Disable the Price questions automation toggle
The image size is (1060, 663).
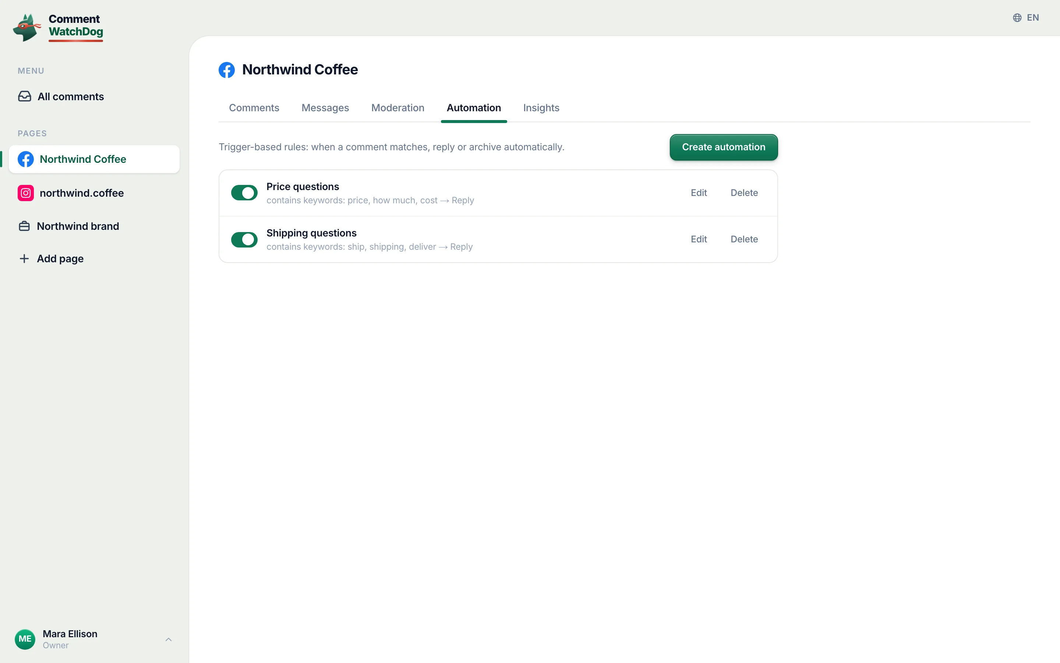[x=244, y=193]
